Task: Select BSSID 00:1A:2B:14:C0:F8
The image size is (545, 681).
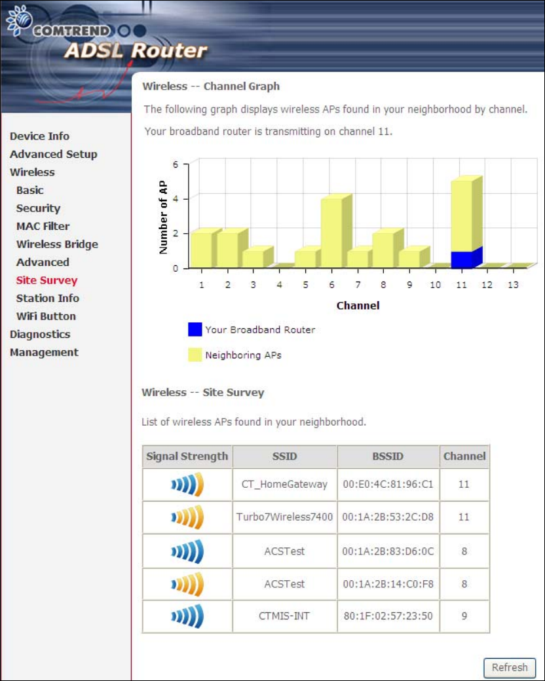Action: pyautogui.click(x=388, y=584)
